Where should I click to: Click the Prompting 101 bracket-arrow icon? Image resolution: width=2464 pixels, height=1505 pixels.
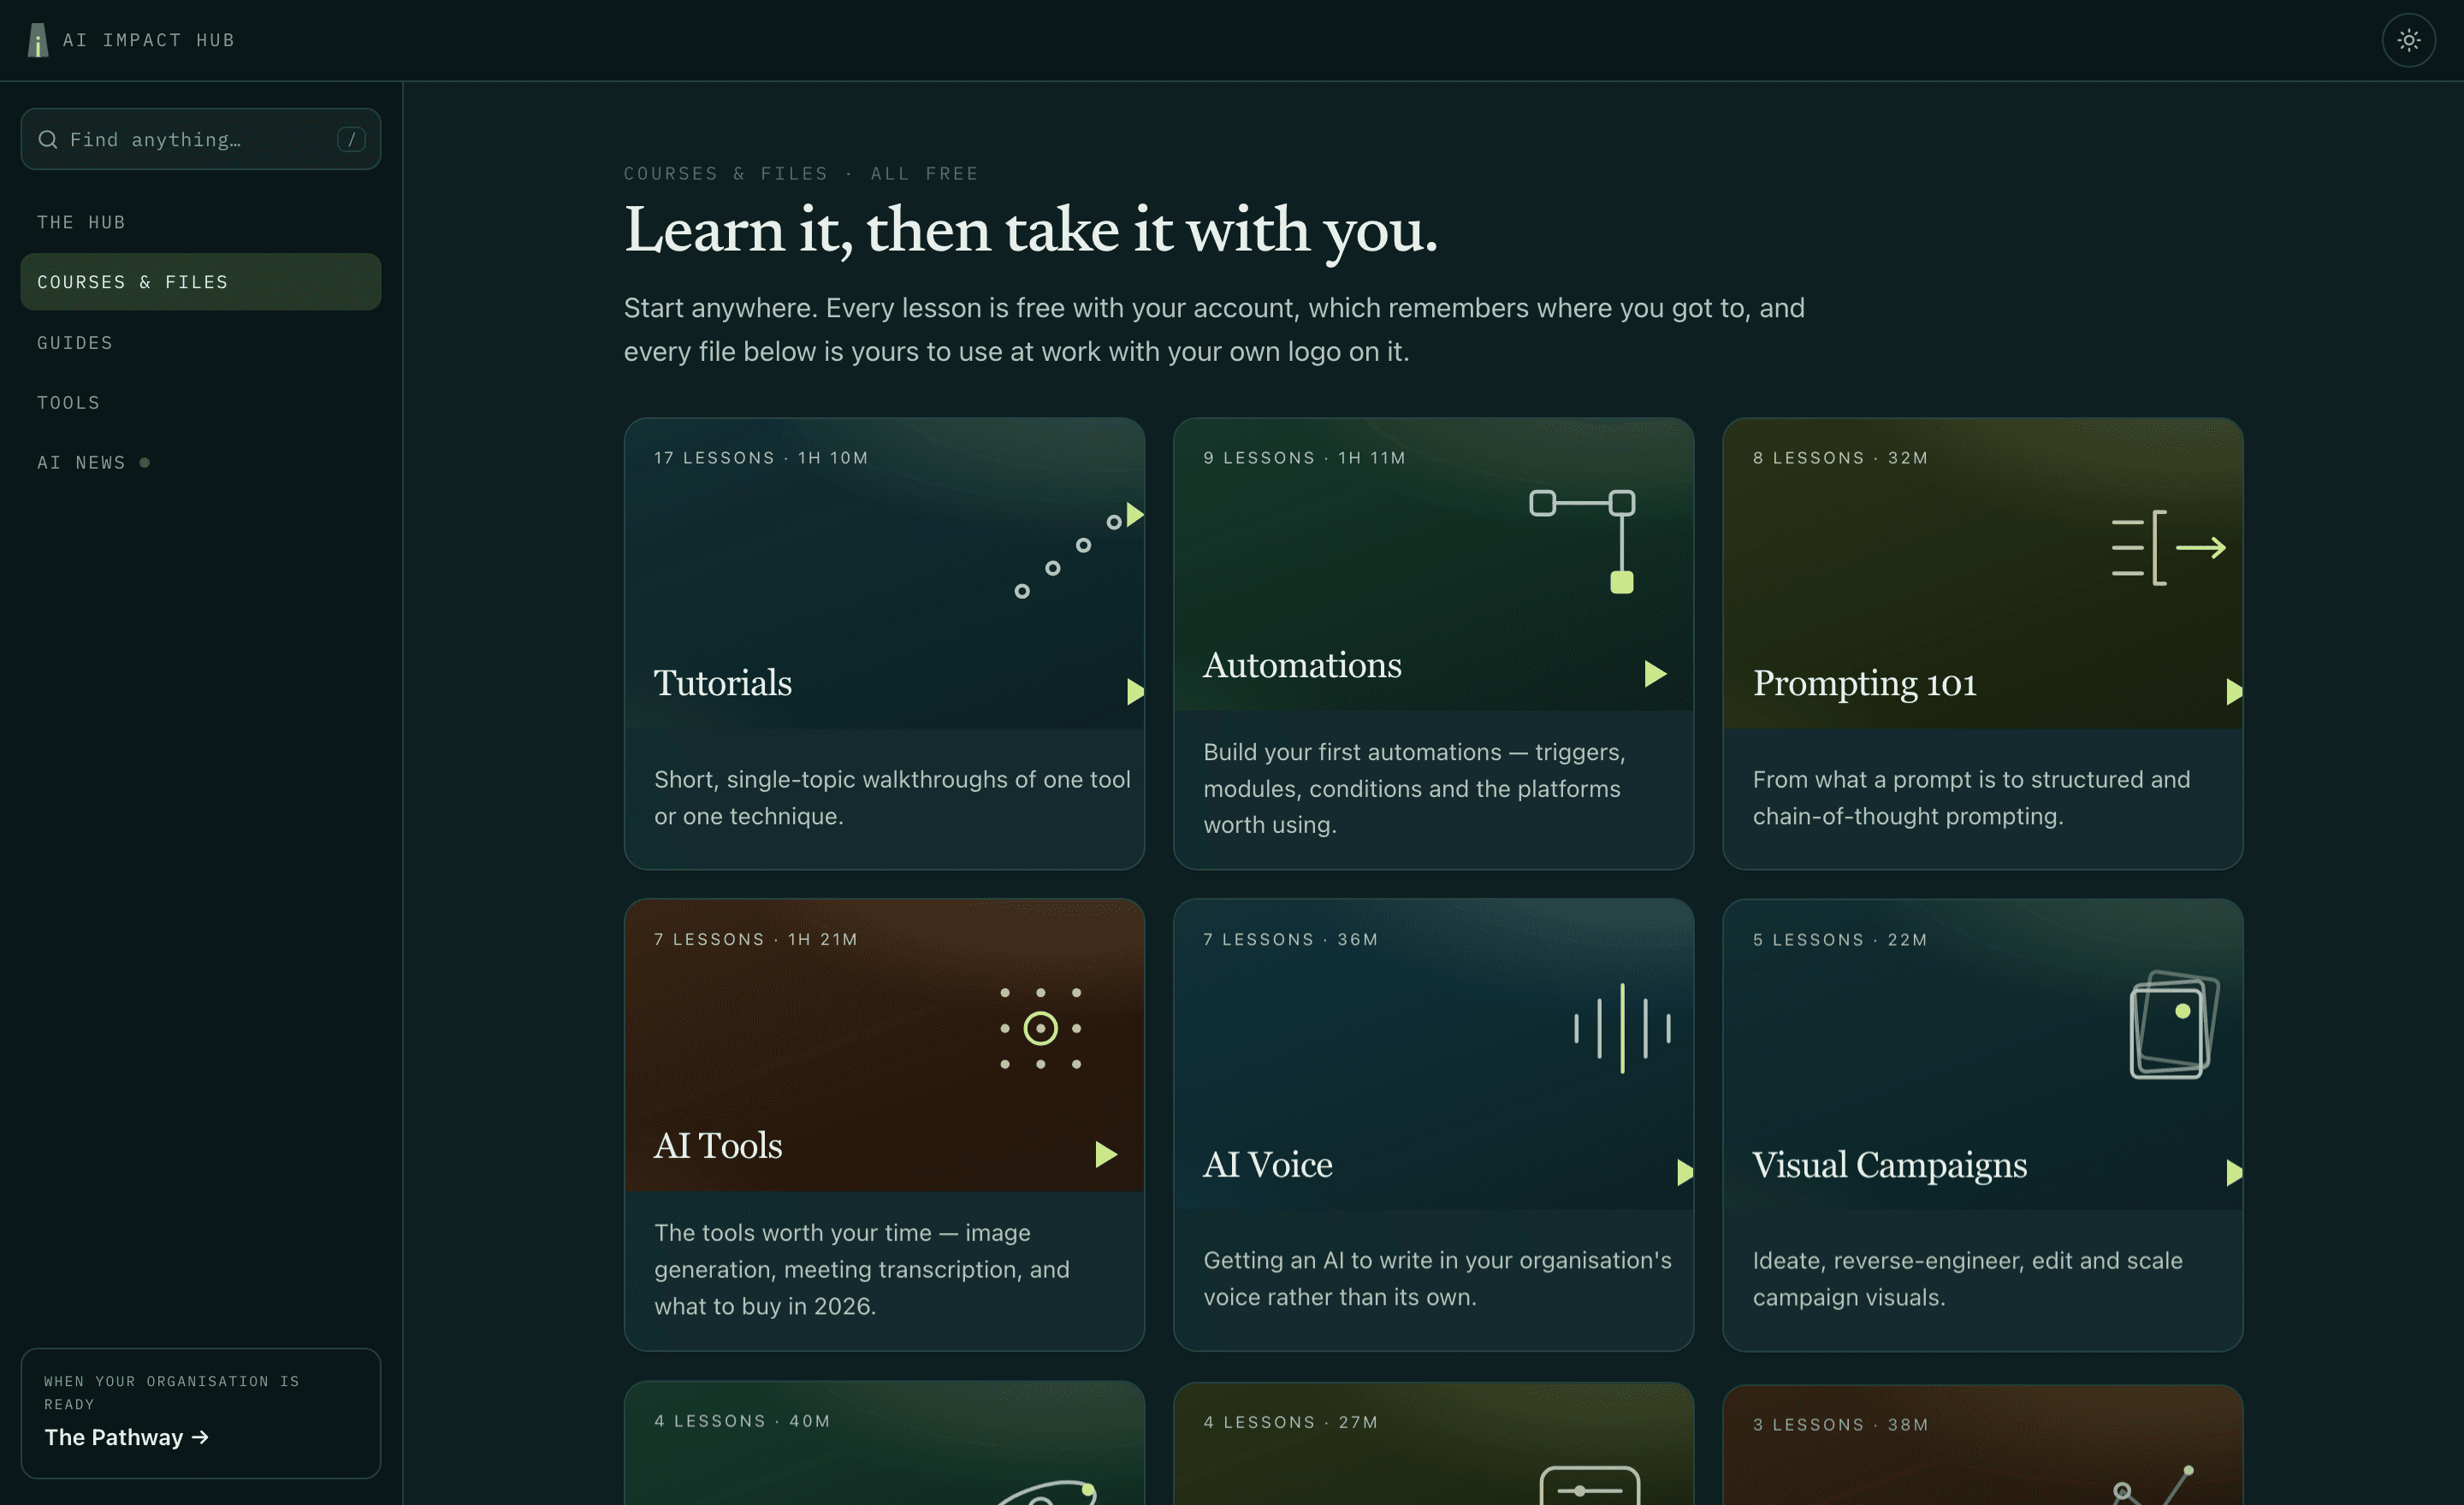pos(2168,547)
